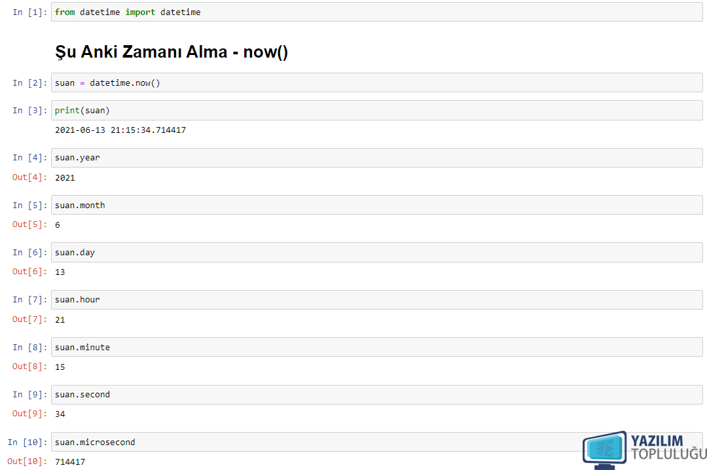
Task: Click inside the suan.day cell
Action: [x=377, y=252]
